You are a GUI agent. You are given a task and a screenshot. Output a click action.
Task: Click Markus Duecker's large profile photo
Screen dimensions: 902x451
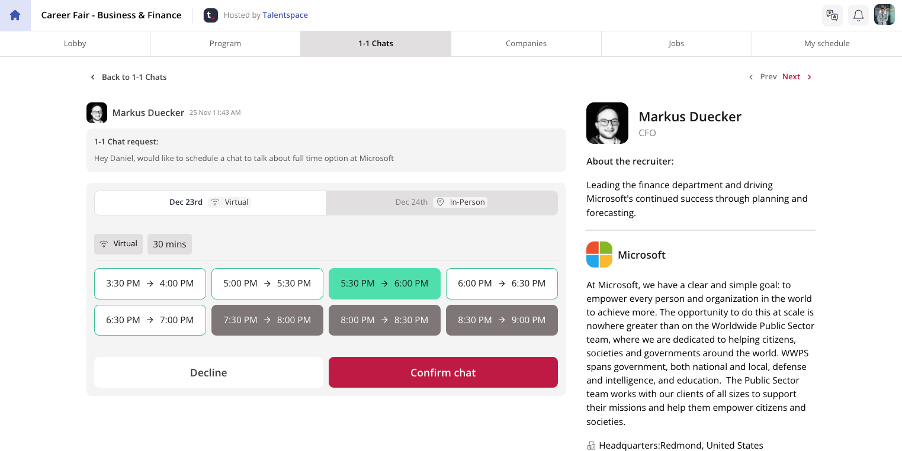click(607, 123)
